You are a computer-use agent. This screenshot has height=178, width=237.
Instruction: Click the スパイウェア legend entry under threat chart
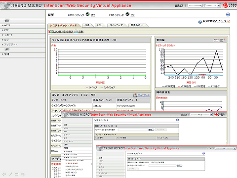point(108,88)
